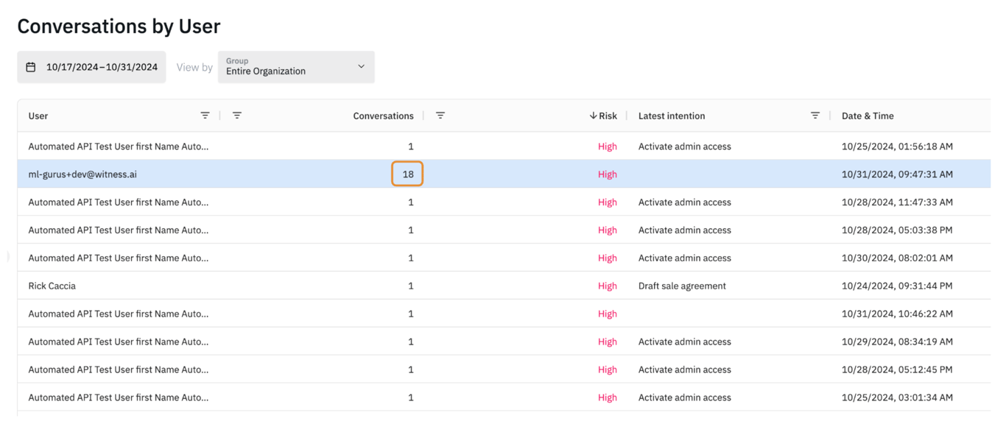Click the dropdown chevron beside Entire Organization
This screenshot has width=1006, height=421.
pos(361,67)
